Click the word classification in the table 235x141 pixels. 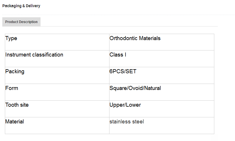point(48,55)
